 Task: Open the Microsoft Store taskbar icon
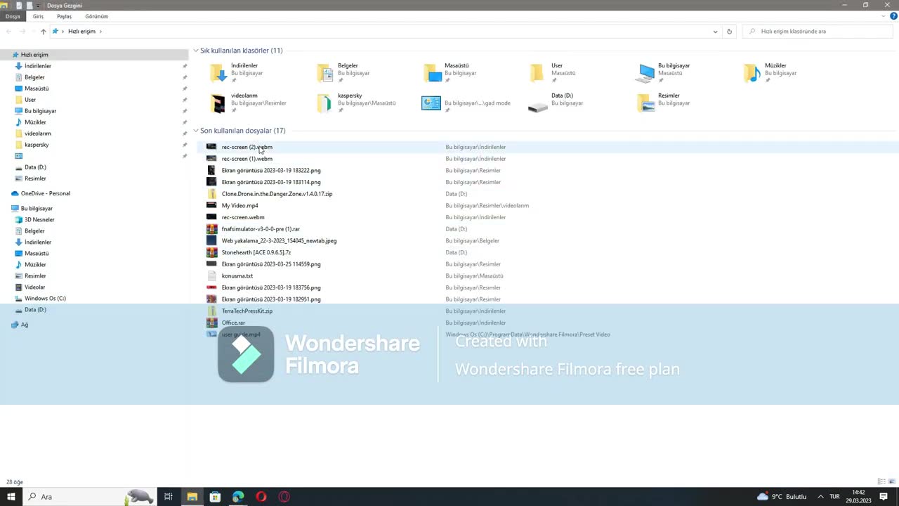tap(215, 497)
